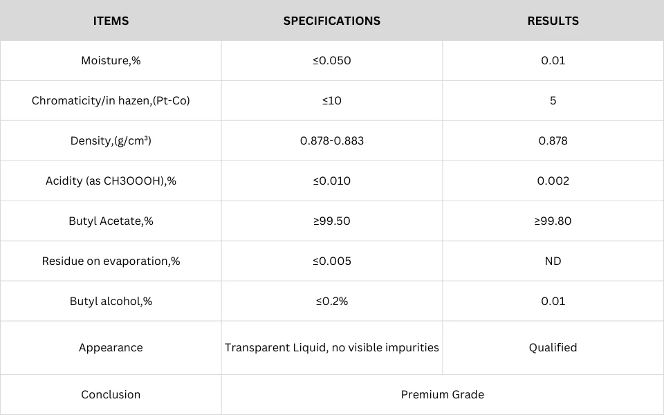The image size is (664, 415).
Task: Click the ND result cell
Action: 553,261
